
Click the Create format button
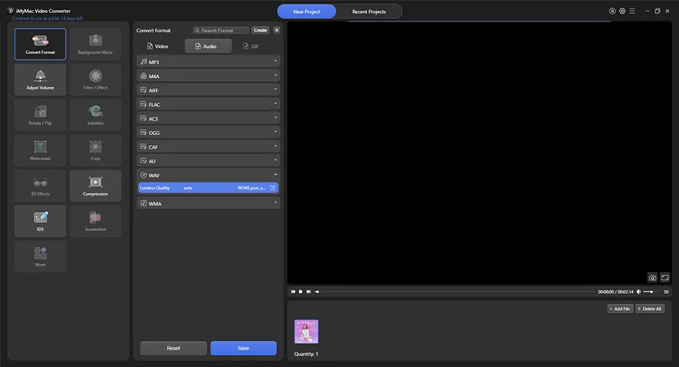[x=260, y=31]
